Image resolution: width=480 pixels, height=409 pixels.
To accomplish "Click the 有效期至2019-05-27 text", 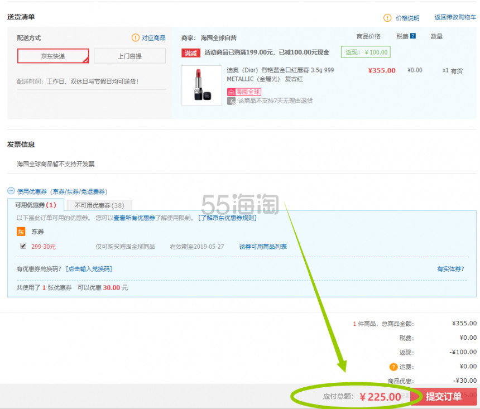I will 197,247.
